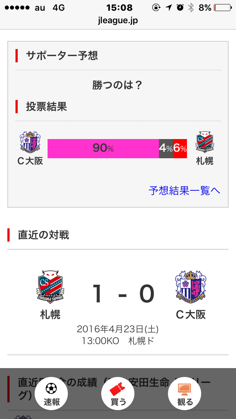Tap Cerezo Osaka crest in vote results

point(30,142)
